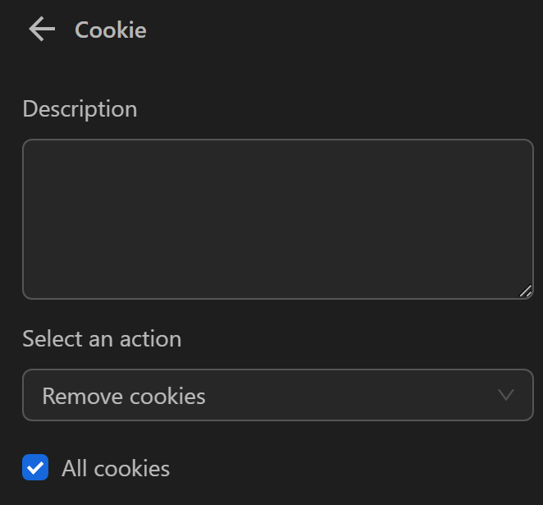Click the Description label
The image size is (543, 505).
click(80, 109)
